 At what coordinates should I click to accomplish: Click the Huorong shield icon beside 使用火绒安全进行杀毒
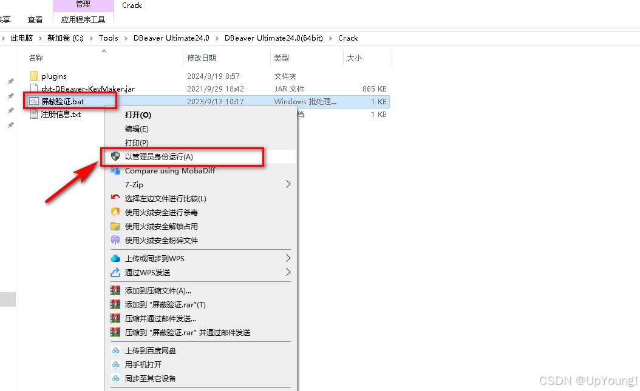coord(115,212)
